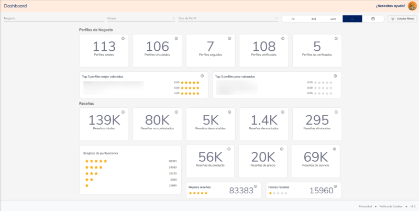Open info icon on Top 3 mejor valorados

tap(202, 76)
